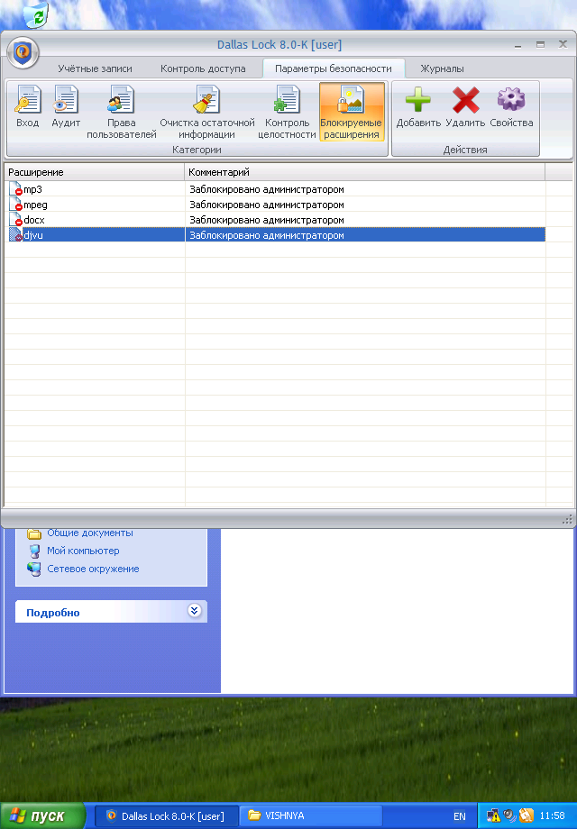Open Права пользователей category
The image size is (577, 829).
[x=121, y=112]
